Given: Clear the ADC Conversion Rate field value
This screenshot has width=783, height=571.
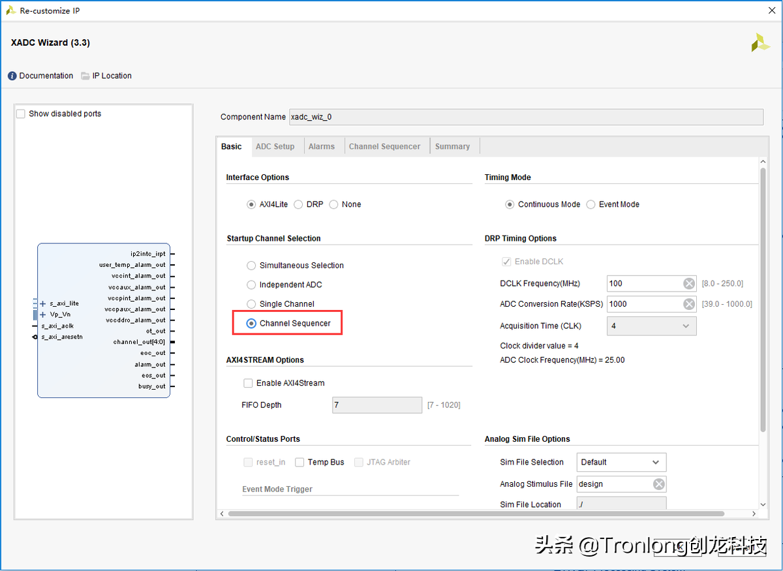Looking at the screenshot, I should pyautogui.click(x=689, y=303).
